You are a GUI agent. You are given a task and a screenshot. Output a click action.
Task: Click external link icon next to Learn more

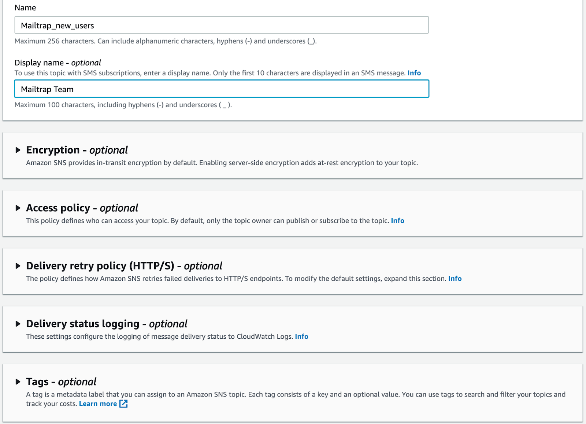coord(124,403)
